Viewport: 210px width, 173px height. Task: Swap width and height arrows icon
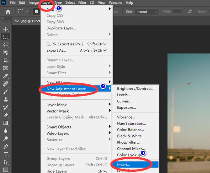(190, 12)
